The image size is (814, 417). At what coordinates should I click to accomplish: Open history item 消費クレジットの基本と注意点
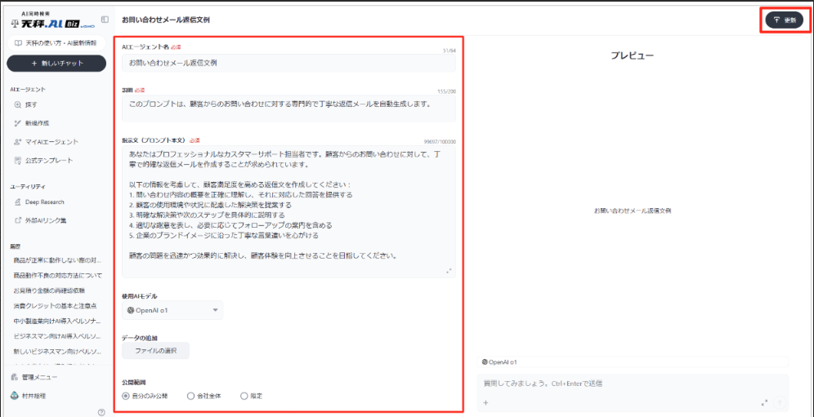55,305
